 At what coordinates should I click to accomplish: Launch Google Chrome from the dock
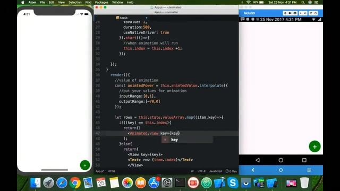[75, 183]
